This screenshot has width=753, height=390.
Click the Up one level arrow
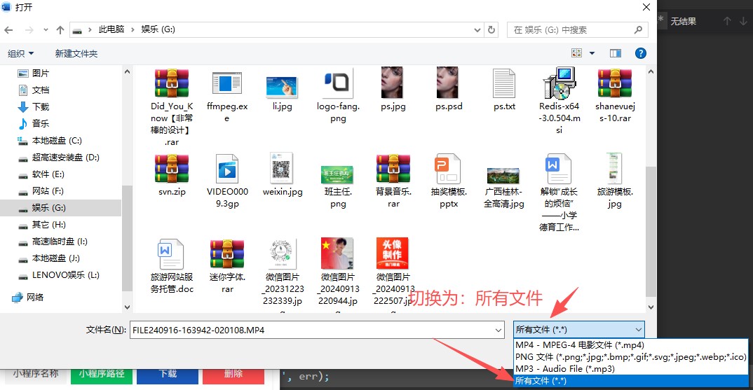(60, 30)
